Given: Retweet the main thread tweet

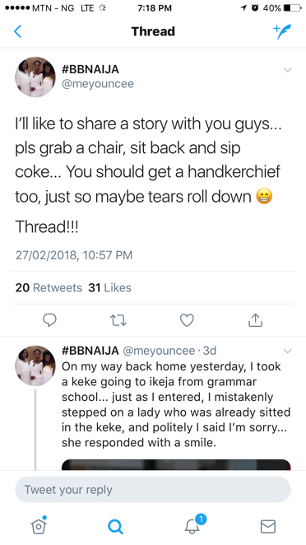Looking at the screenshot, I should click(x=118, y=320).
